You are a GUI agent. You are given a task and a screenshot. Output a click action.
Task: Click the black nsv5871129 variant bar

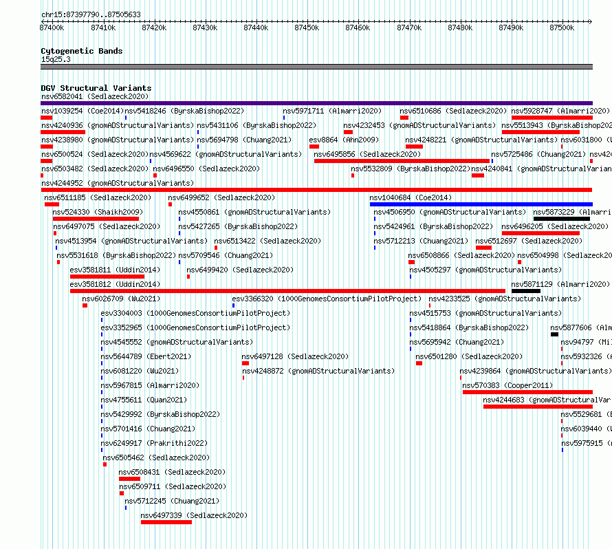[x=526, y=291]
